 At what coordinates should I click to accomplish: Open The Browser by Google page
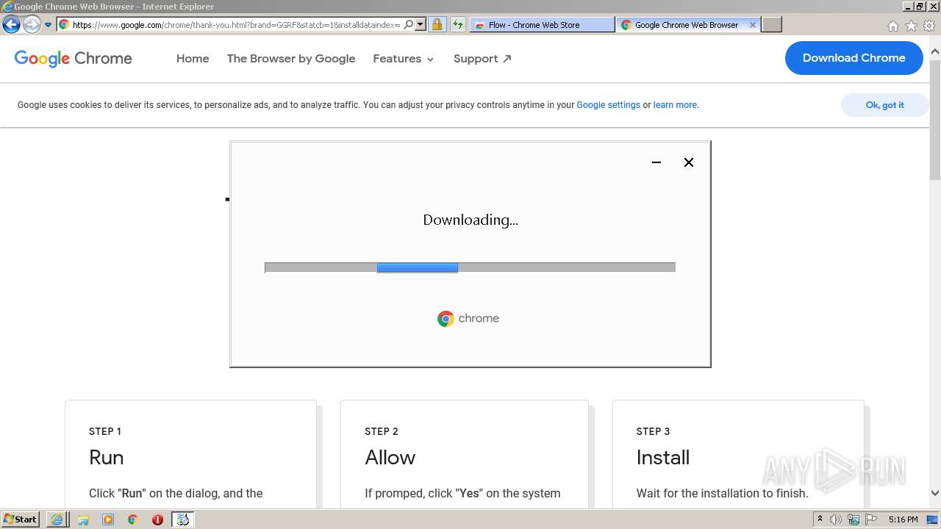(x=291, y=58)
